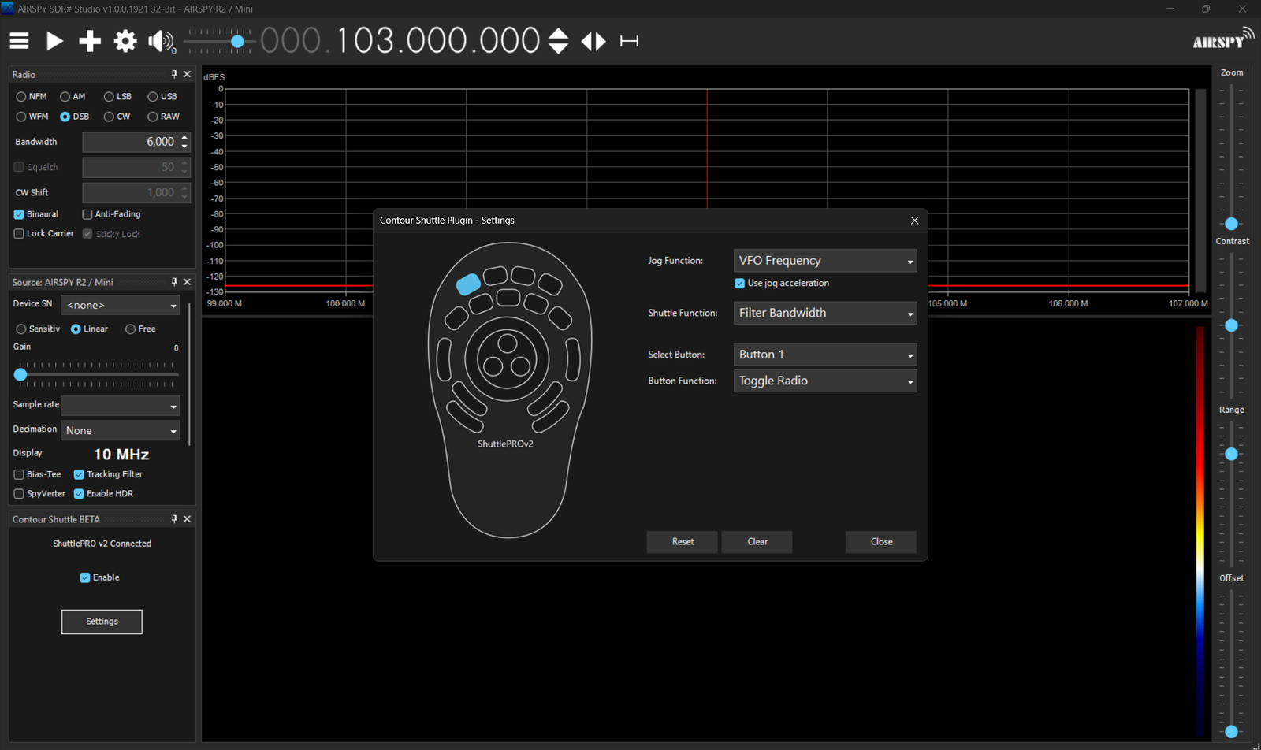1261x750 pixels.
Task: Close the Contour Shuttle BETA panel
Action: 187,519
